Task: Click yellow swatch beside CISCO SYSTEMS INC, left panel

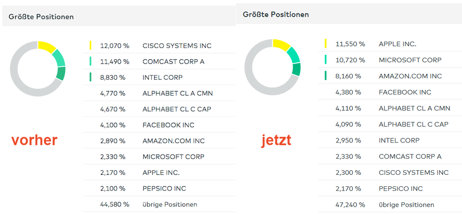Action: coord(91,45)
